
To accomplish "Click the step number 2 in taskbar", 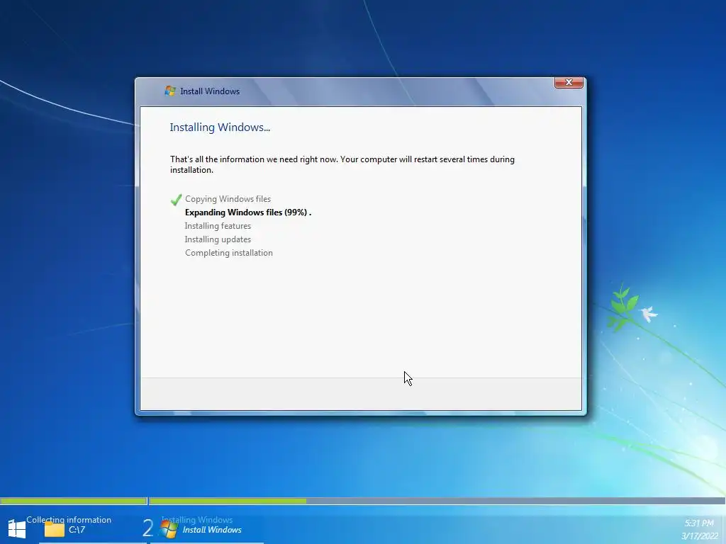I will pyautogui.click(x=147, y=528).
